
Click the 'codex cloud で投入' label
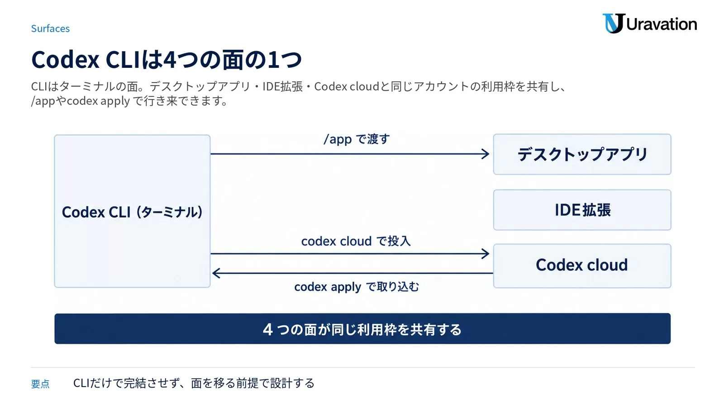point(356,241)
